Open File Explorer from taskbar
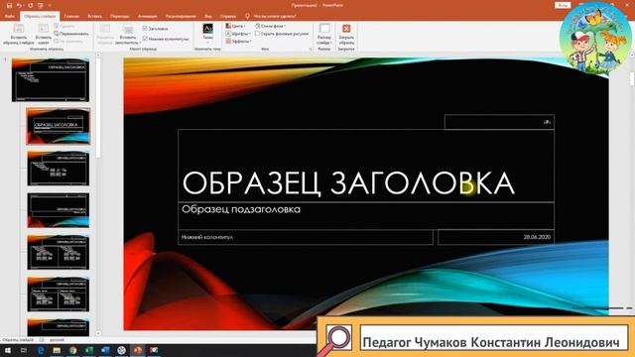 tap(57, 350)
